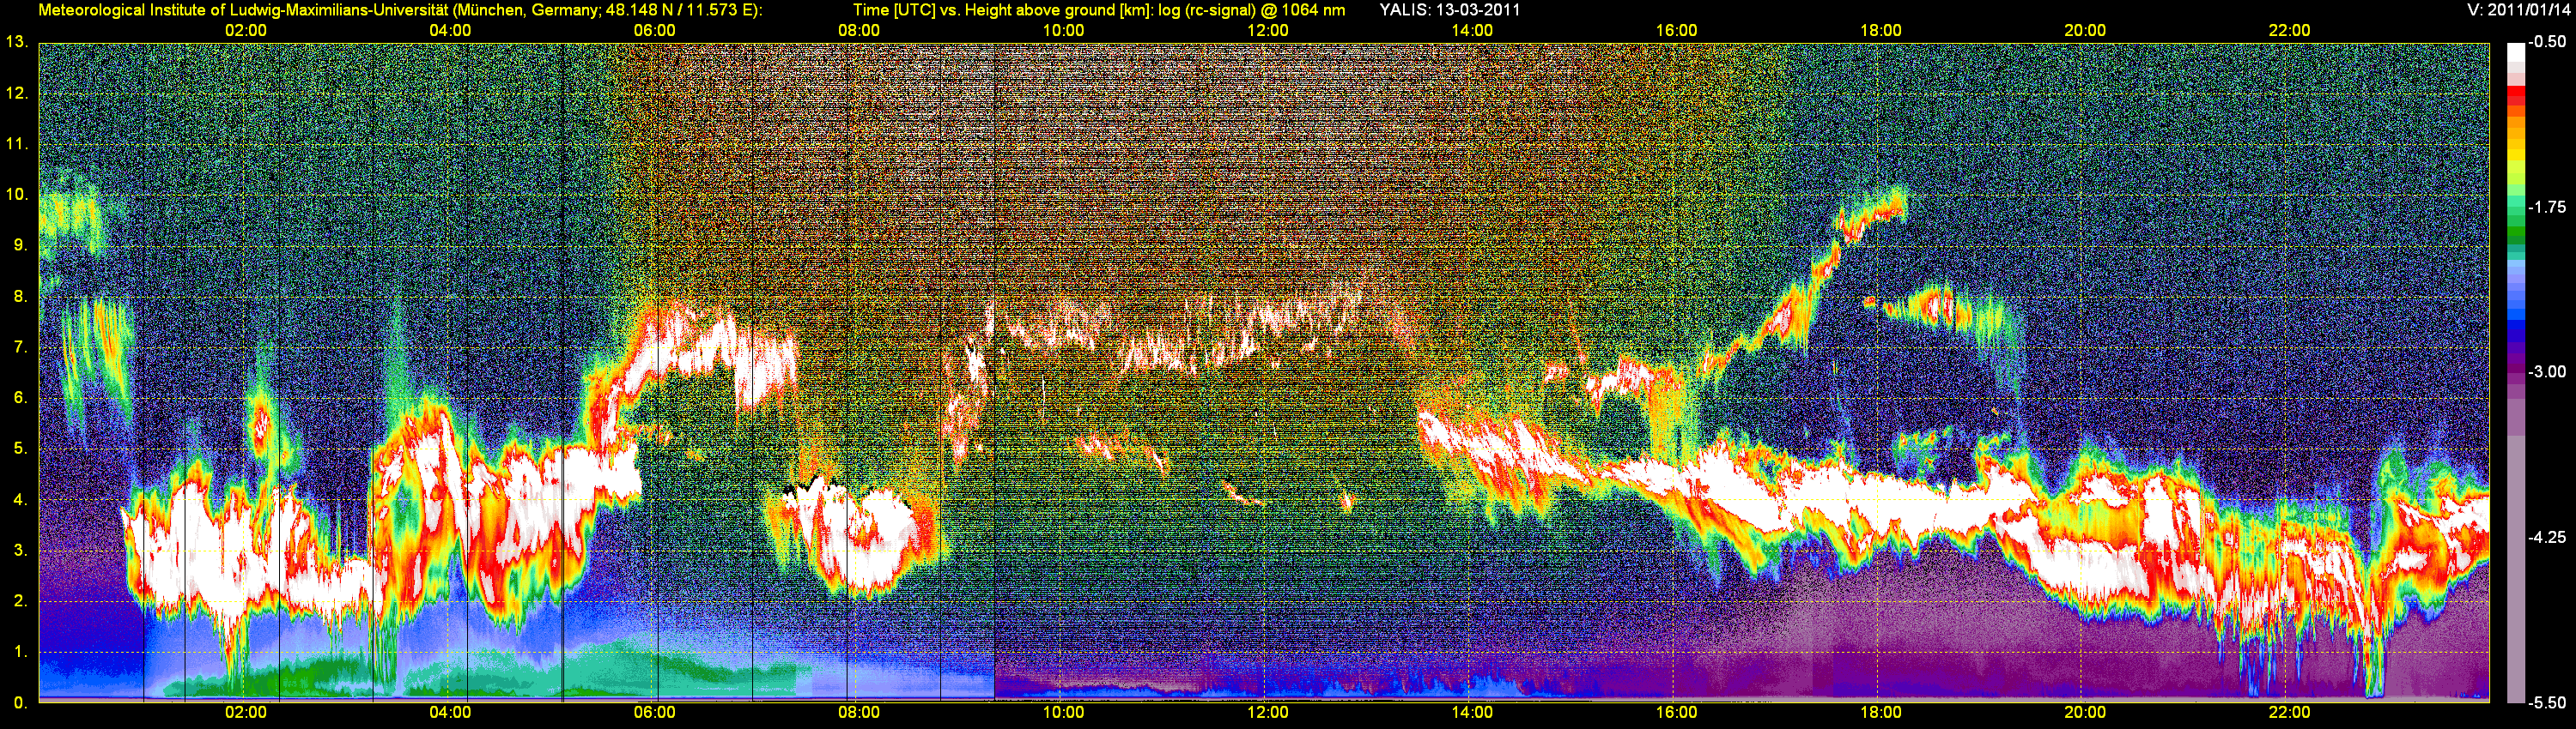Pick the 2. km height axis label
2576x729 pixels.
click(x=20, y=601)
